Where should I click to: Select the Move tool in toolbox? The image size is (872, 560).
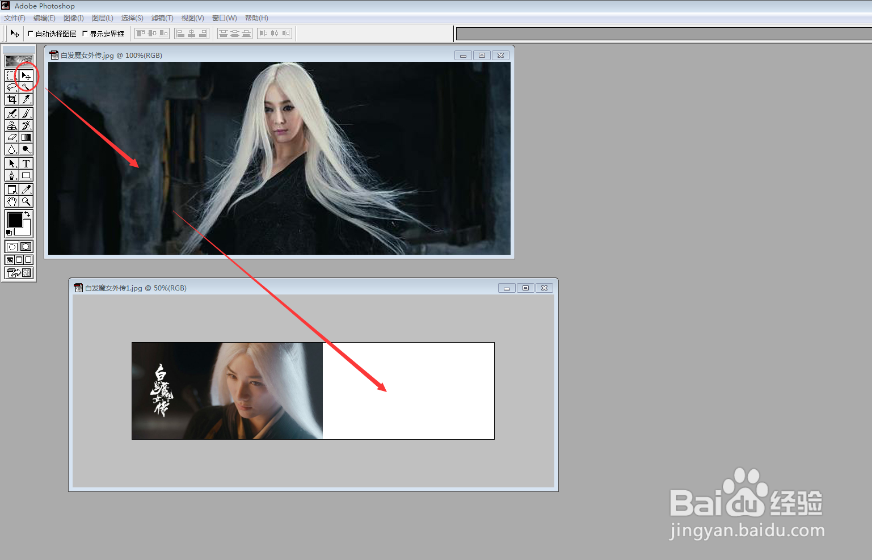(26, 75)
